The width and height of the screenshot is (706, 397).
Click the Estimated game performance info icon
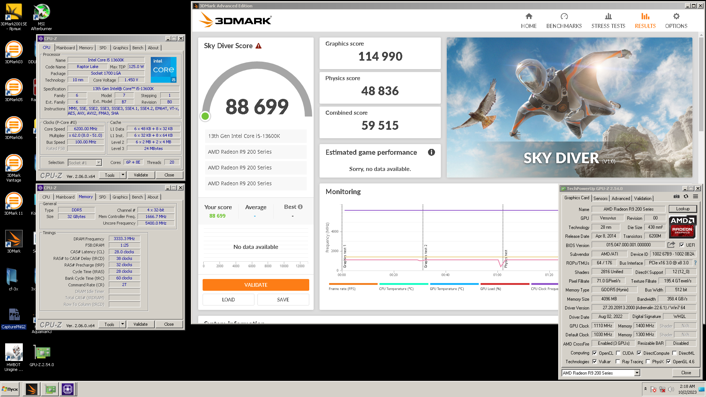coord(431,152)
